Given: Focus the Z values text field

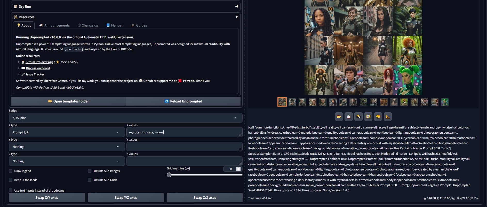Looking at the screenshot, I should 185,161.
